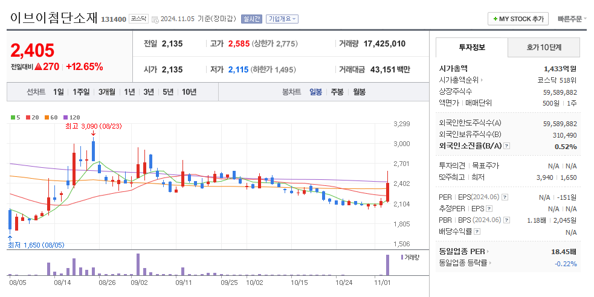The width and height of the screenshot is (594, 297).
Task: Click the +12.65% change rate
Action: pyautogui.click(x=85, y=66)
